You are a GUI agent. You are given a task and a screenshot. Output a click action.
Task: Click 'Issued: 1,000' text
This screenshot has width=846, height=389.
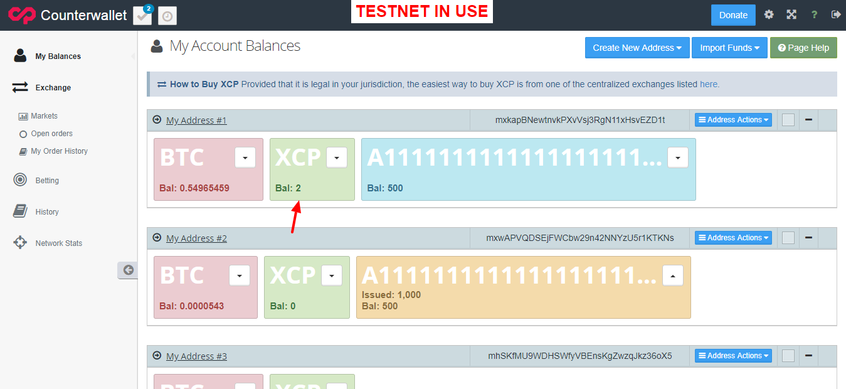pyautogui.click(x=391, y=295)
